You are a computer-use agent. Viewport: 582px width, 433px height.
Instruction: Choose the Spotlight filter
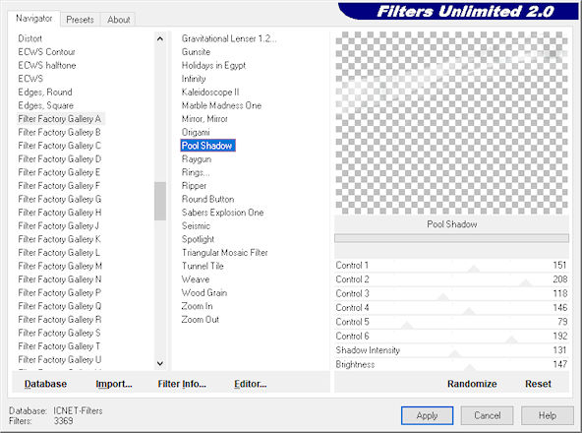tap(198, 239)
